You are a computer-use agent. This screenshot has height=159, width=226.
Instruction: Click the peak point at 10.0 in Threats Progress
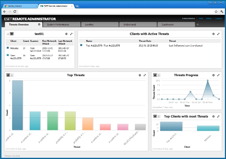click(208, 80)
